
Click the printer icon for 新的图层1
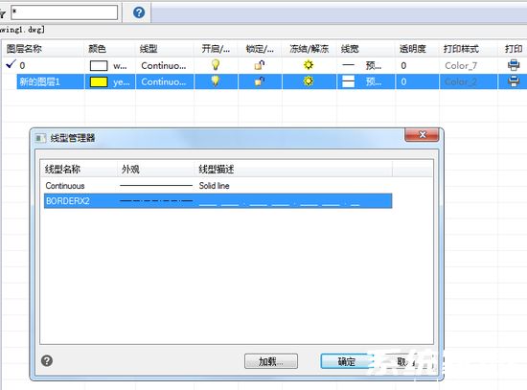click(514, 81)
